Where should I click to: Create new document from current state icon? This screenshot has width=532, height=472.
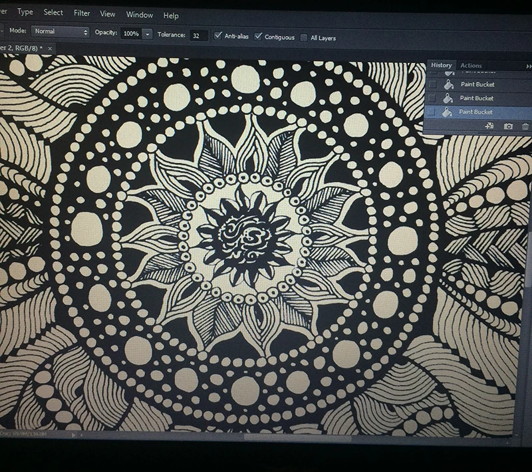[x=489, y=126]
